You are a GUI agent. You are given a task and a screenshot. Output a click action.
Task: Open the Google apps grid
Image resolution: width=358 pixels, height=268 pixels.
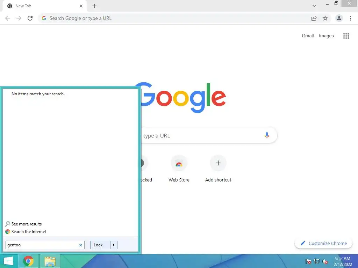[x=346, y=36]
